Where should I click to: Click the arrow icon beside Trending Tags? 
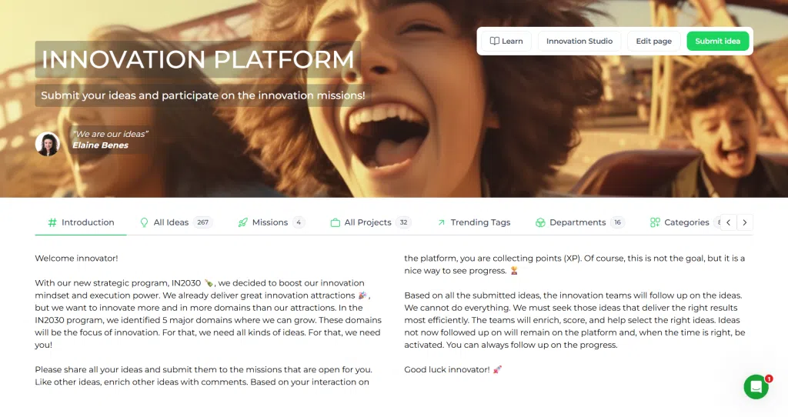click(441, 222)
